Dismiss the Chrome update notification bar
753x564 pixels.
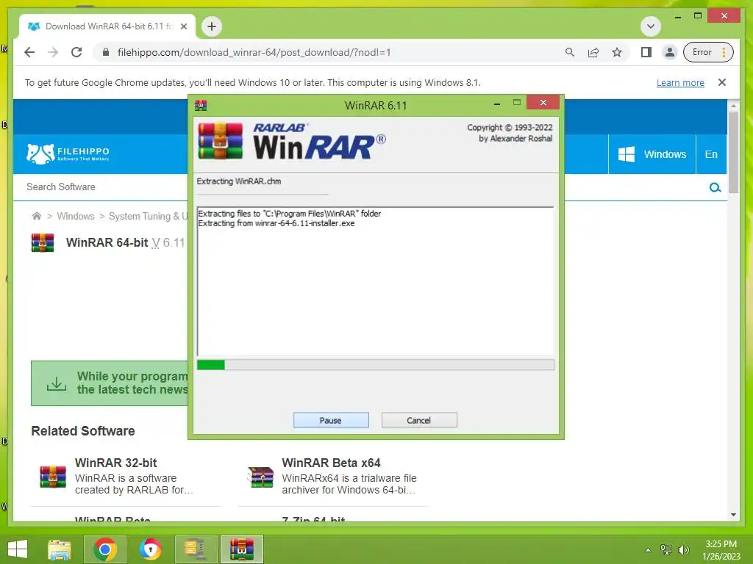[x=722, y=82]
